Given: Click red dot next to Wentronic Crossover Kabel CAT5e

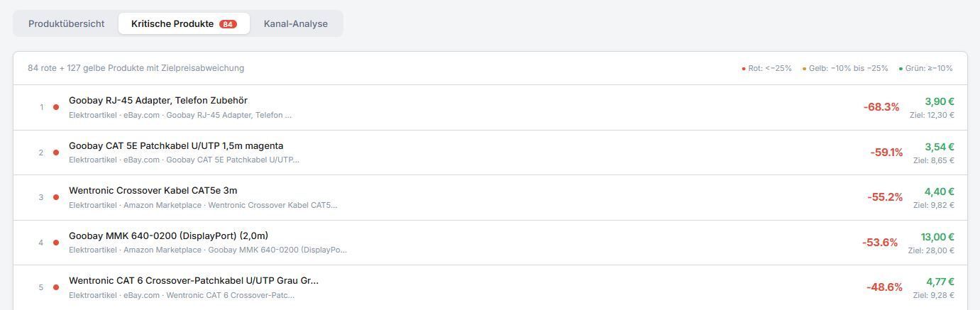Looking at the screenshot, I should pos(56,197).
